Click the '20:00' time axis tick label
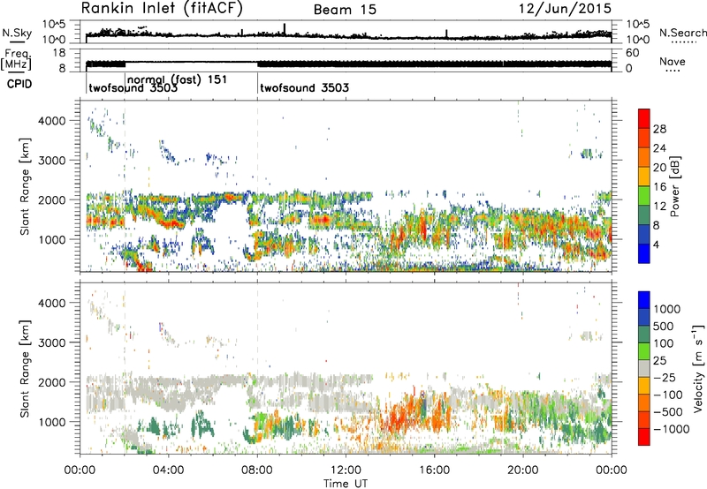This screenshot has width=707, height=489. coord(522,470)
